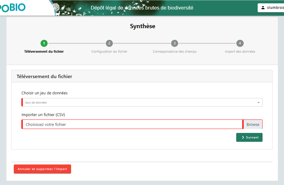Click step 2 Configuration du fichier circle
Screen dimensions: 284x185
109,43
